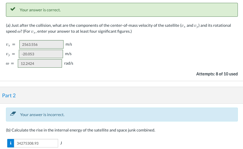Click the m/s unit beside vx field
The width and height of the screenshot is (243, 149).
[69, 44]
